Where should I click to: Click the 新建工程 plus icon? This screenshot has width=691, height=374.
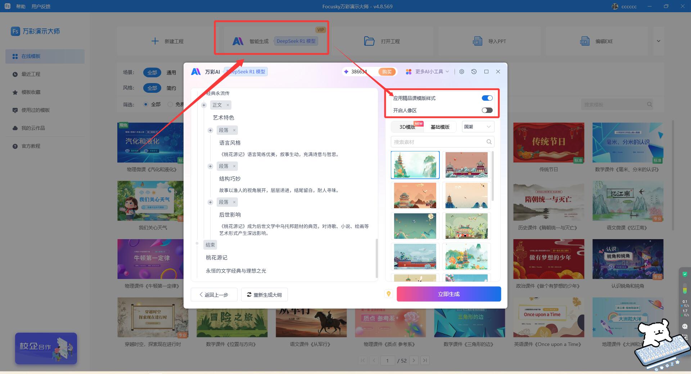pos(155,41)
